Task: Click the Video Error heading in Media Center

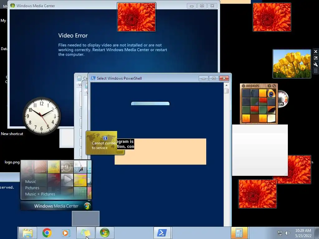Action: (73, 35)
